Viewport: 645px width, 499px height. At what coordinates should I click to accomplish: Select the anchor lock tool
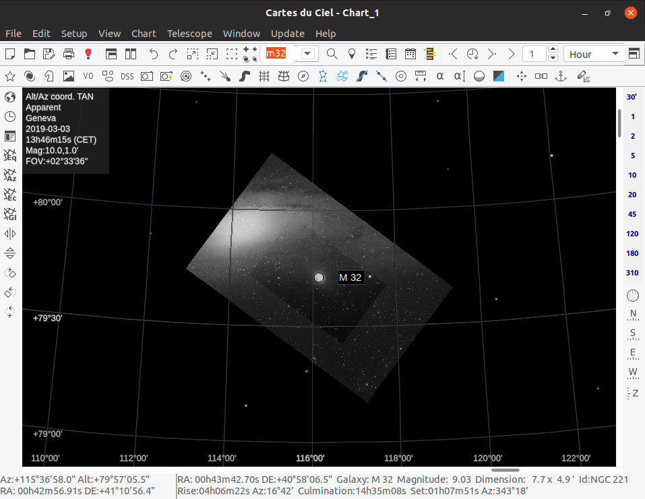561,76
